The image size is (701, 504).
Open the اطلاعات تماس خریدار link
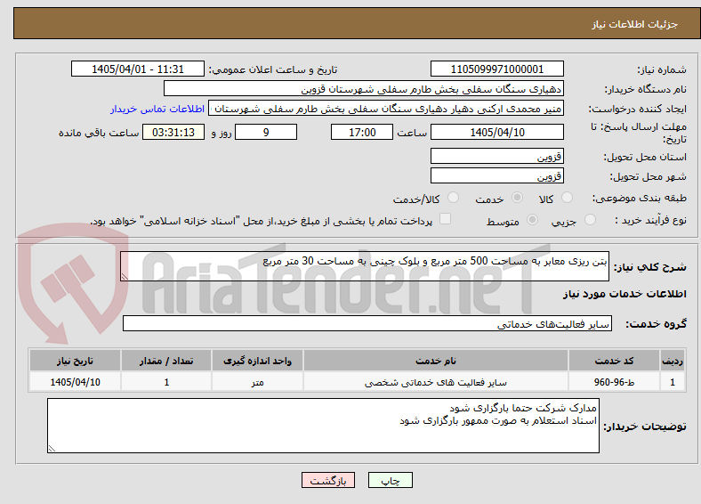click(x=157, y=109)
